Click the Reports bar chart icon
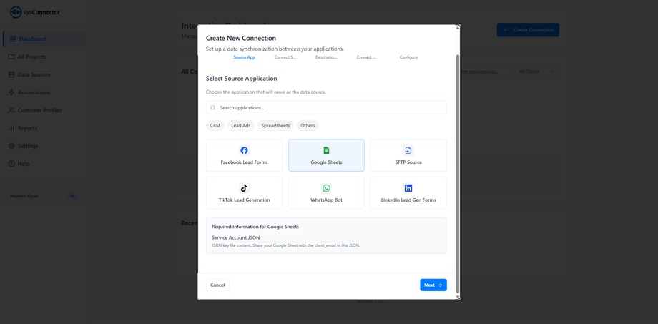658x324 pixels. pos(11,128)
